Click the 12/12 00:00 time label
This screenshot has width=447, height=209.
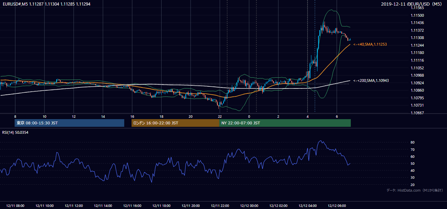[249, 206]
